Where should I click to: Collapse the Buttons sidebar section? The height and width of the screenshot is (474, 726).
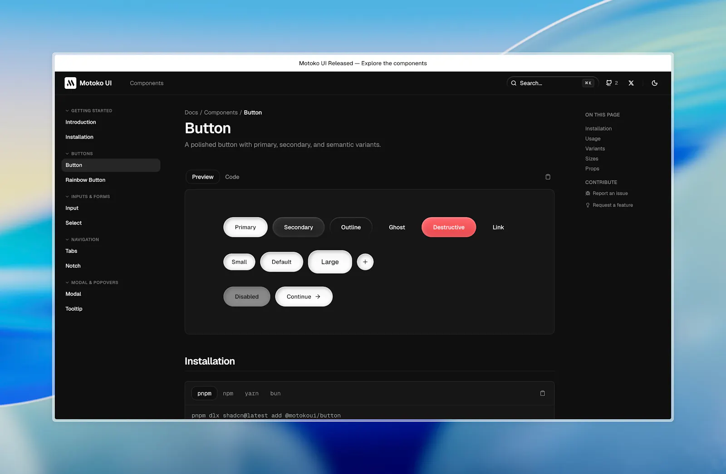tap(79, 154)
